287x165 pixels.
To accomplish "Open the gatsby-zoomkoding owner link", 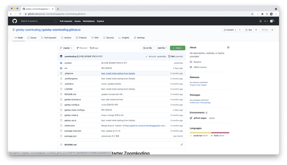I will [x=28, y=29].
